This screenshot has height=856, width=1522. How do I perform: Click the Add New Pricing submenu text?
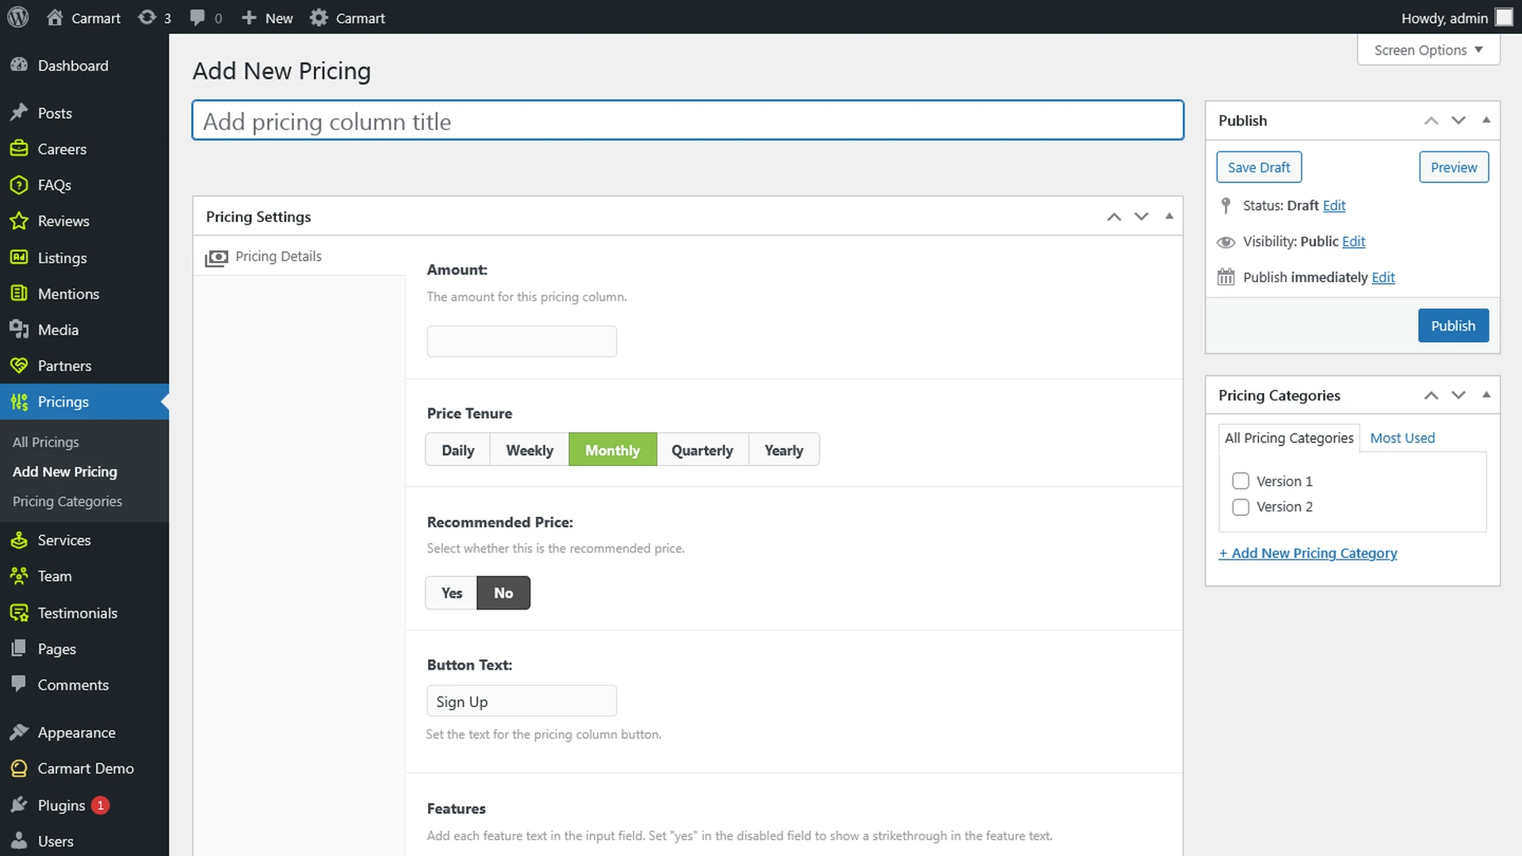coord(65,472)
